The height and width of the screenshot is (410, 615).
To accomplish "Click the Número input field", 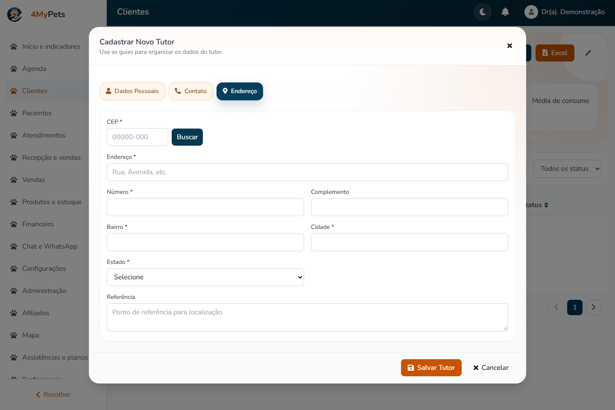I will (x=205, y=207).
